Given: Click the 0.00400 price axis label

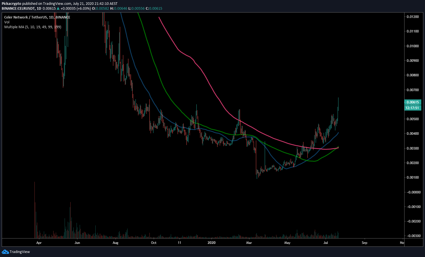Looking at the screenshot, I should tap(412, 134).
